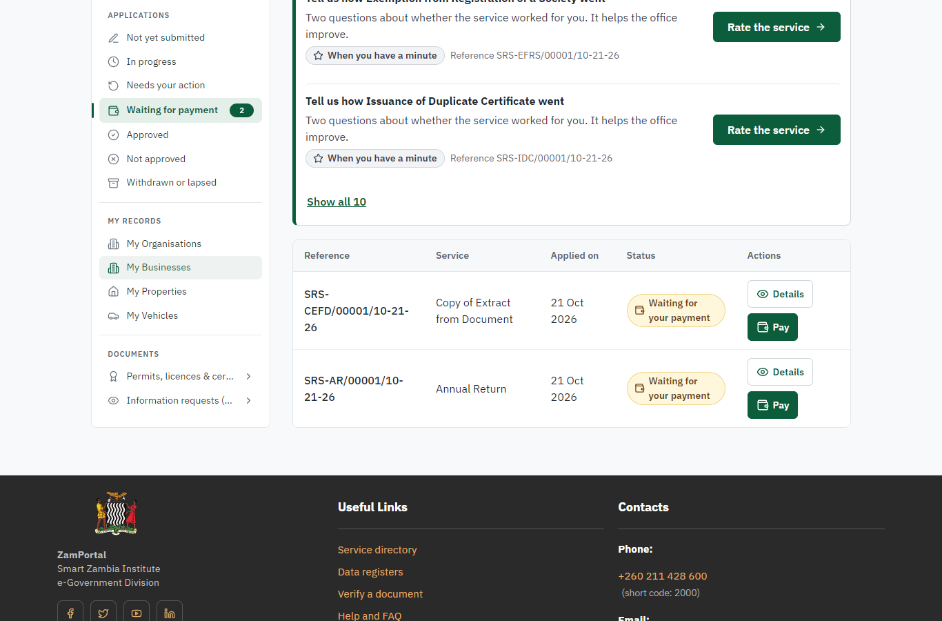Click Waiting for your payment status on SRS-CEFD row

coord(676,310)
